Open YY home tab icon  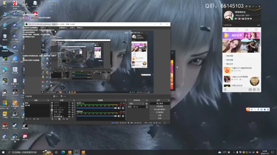click(227, 30)
